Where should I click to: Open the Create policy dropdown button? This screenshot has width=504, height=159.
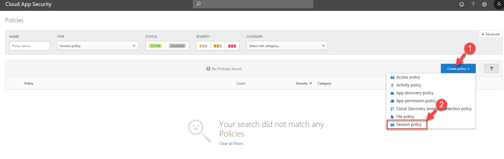click(x=458, y=68)
